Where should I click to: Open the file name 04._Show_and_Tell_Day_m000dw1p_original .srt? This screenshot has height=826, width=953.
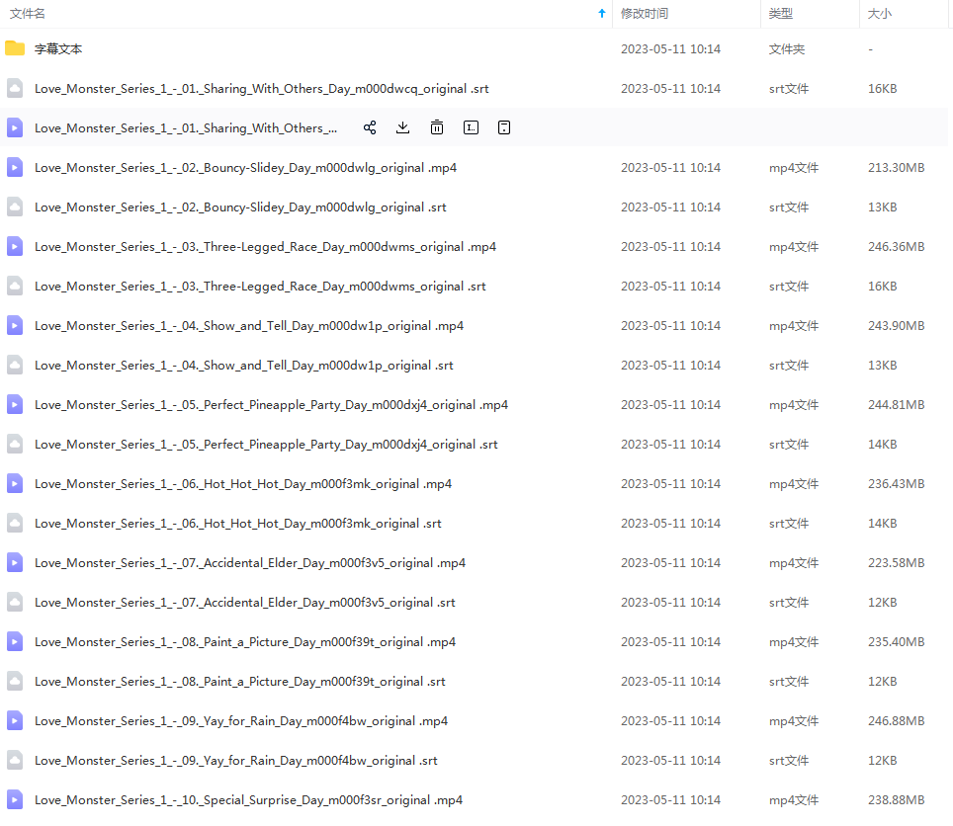244,365
